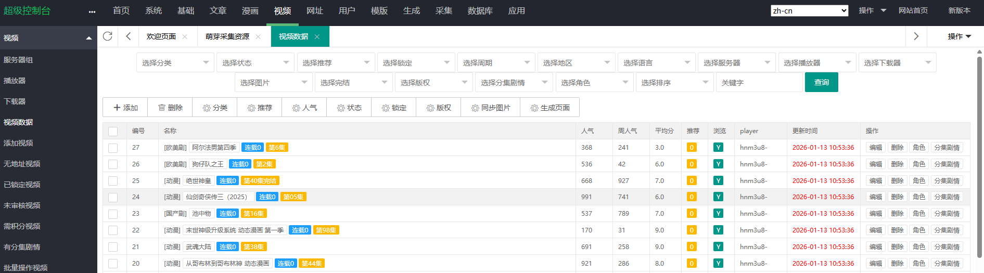
Task: Toggle the select-all checkbox in table header
Action: pyautogui.click(x=113, y=132)
